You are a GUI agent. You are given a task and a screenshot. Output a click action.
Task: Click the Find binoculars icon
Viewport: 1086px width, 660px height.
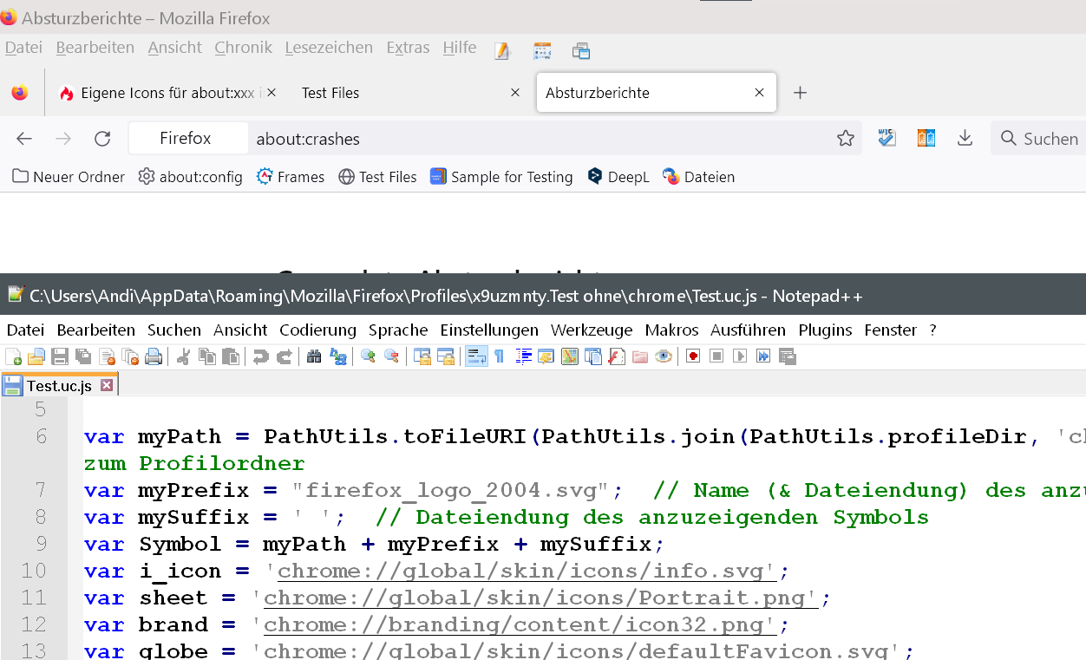pyautogui.click(x=314, y=356)
